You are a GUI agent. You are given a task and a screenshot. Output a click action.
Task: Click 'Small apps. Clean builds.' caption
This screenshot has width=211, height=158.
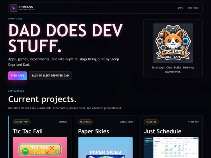pos(173,69)
